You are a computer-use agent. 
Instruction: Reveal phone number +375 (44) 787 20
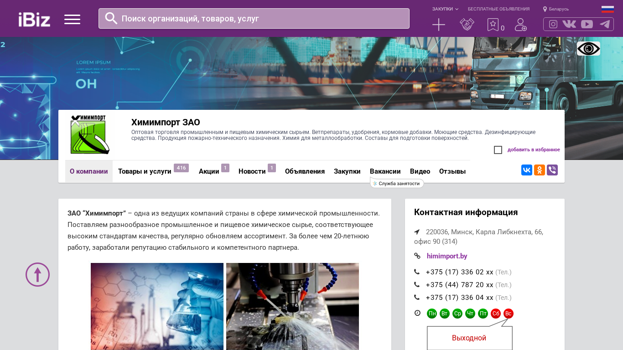click(x=460, y=285)
